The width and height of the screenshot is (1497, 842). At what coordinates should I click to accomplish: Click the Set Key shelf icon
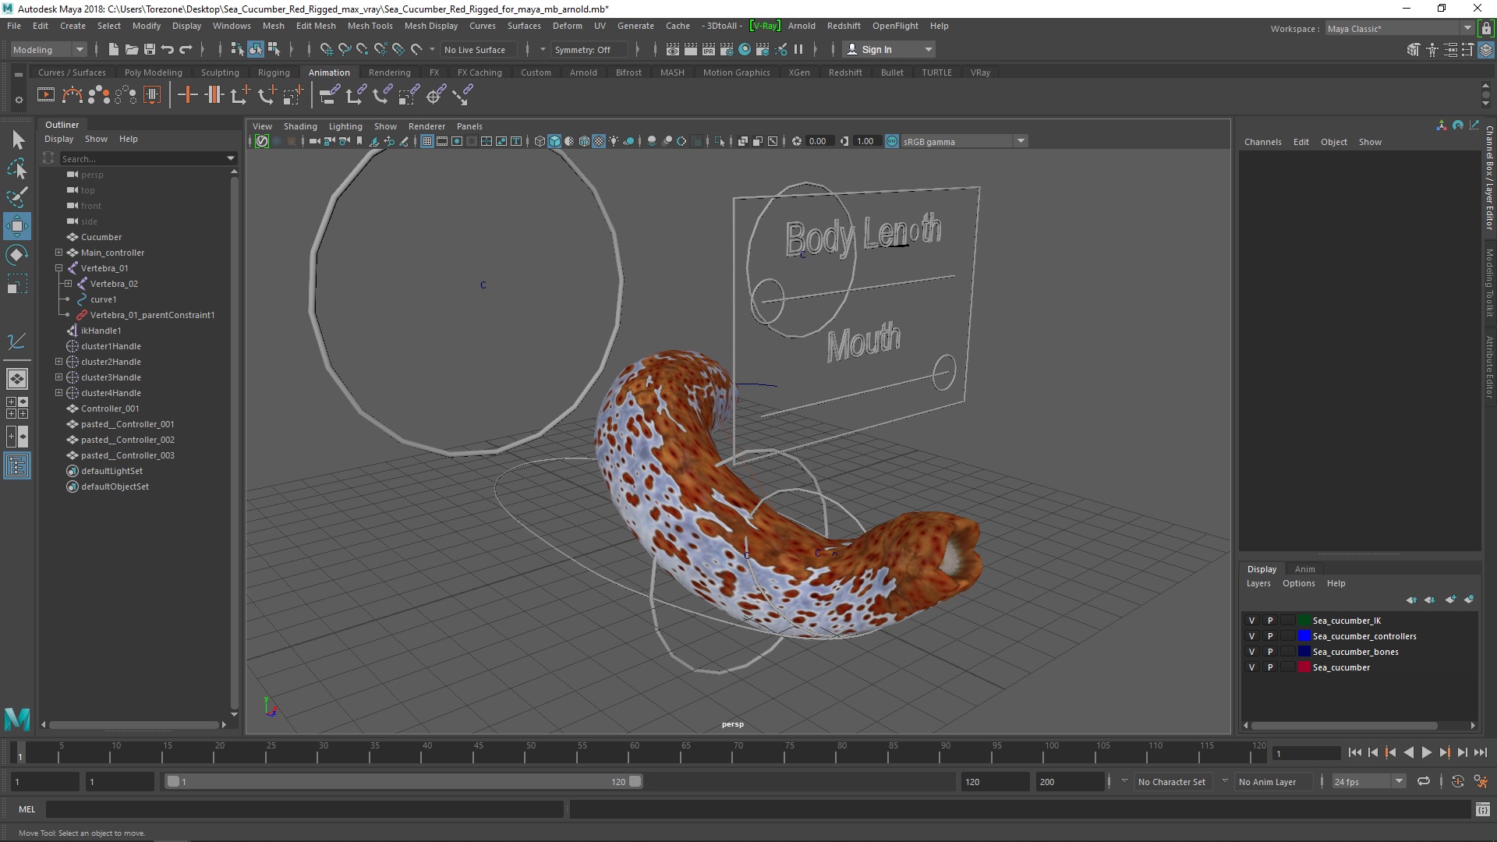pyautogui.click(x=186, y=95)
